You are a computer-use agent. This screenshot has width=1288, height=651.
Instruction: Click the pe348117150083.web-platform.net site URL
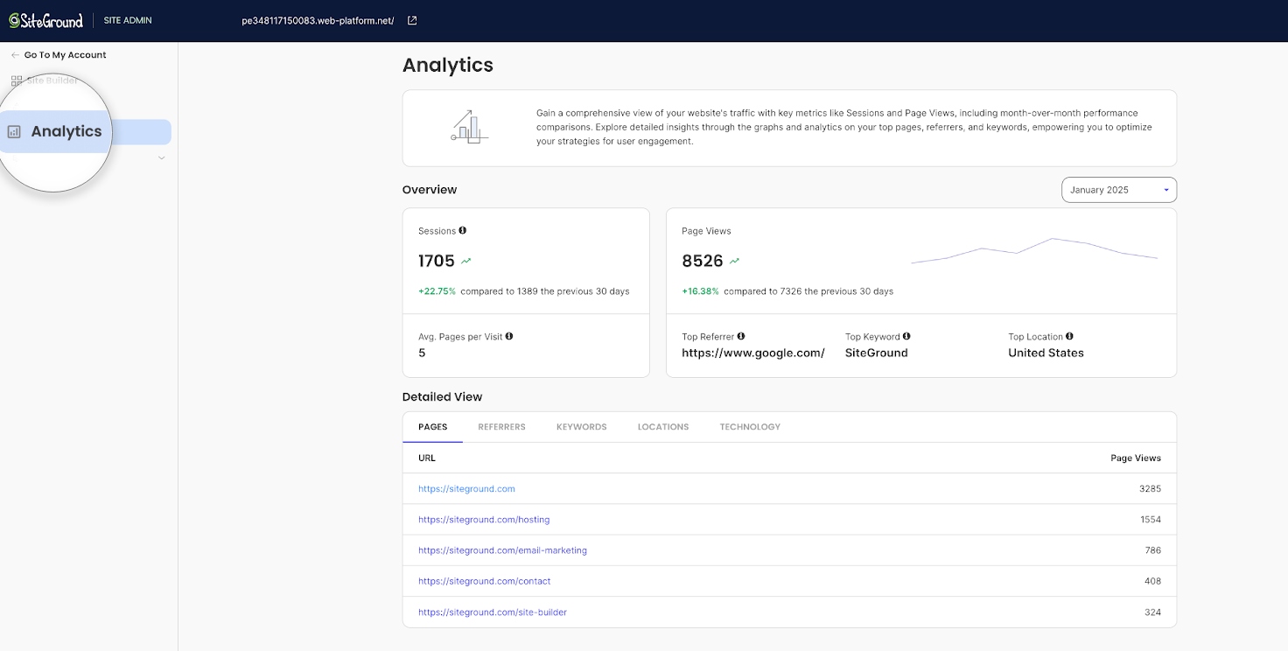(318, 20)
